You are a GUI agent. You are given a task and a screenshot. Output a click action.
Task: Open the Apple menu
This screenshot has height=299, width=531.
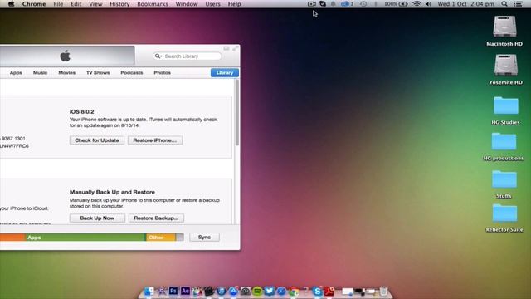[x=11, y=4]
